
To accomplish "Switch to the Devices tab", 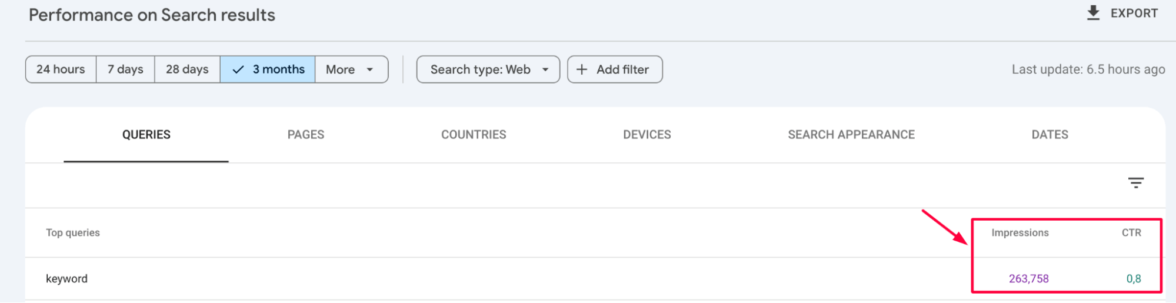I will (x=647, y=135).
